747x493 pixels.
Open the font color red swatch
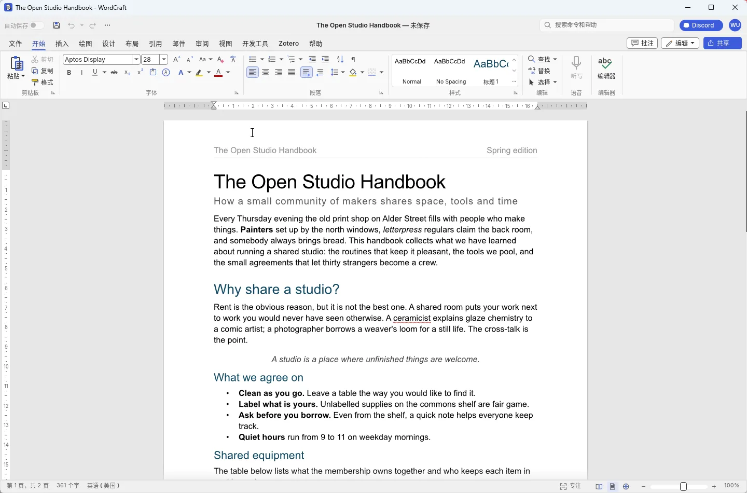[x=219, y=73]
